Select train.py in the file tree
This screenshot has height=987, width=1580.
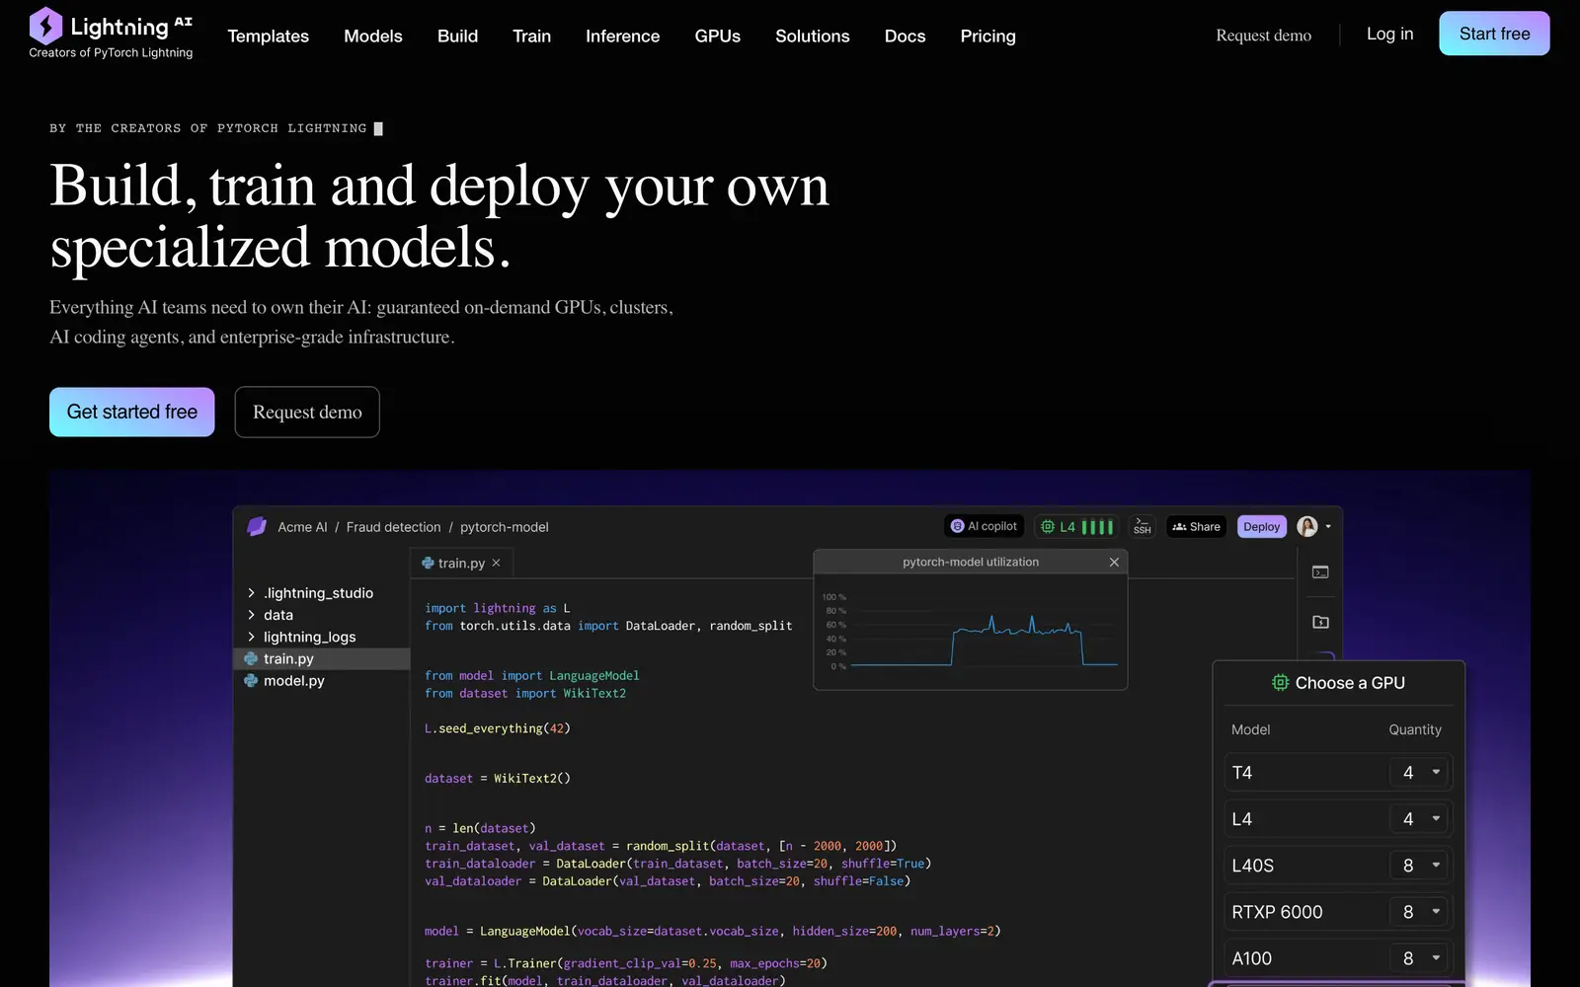click(322, 658)
